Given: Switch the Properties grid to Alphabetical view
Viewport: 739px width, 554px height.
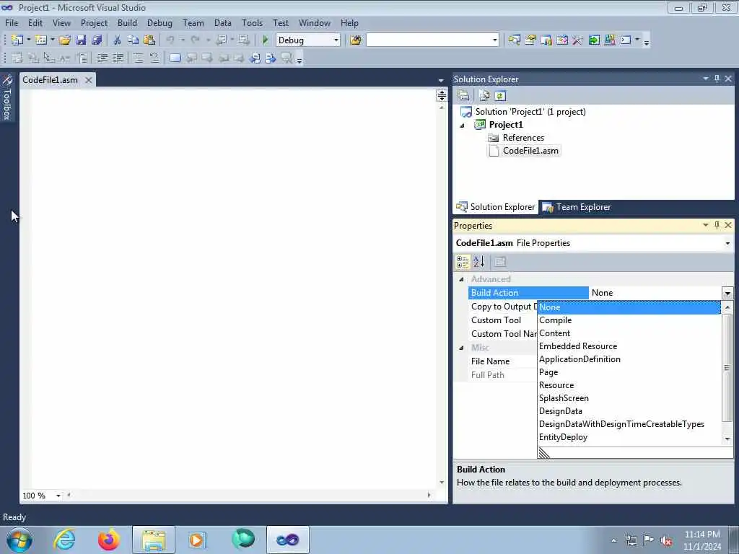Looking at the screenshot, I should [x=479, y=262].
